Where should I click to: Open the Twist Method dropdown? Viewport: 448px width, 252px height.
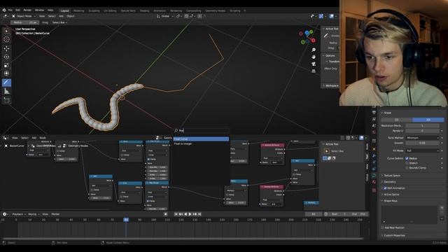(x=423, y=138)
